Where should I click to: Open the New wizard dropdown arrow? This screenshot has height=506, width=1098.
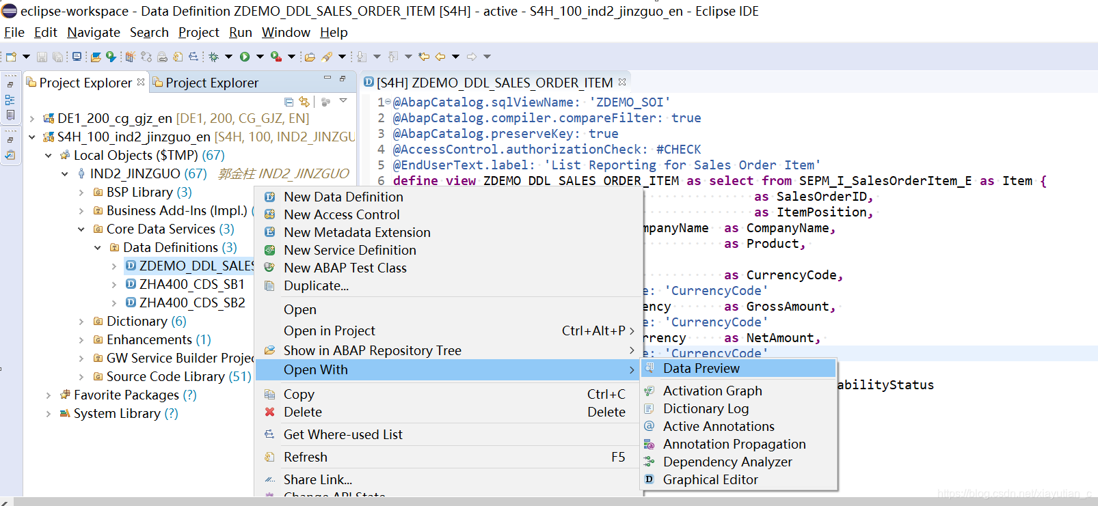click(26, 57)
